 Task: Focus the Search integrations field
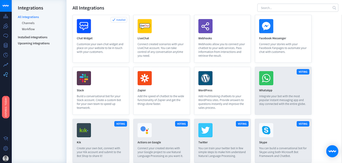(298, 8)
